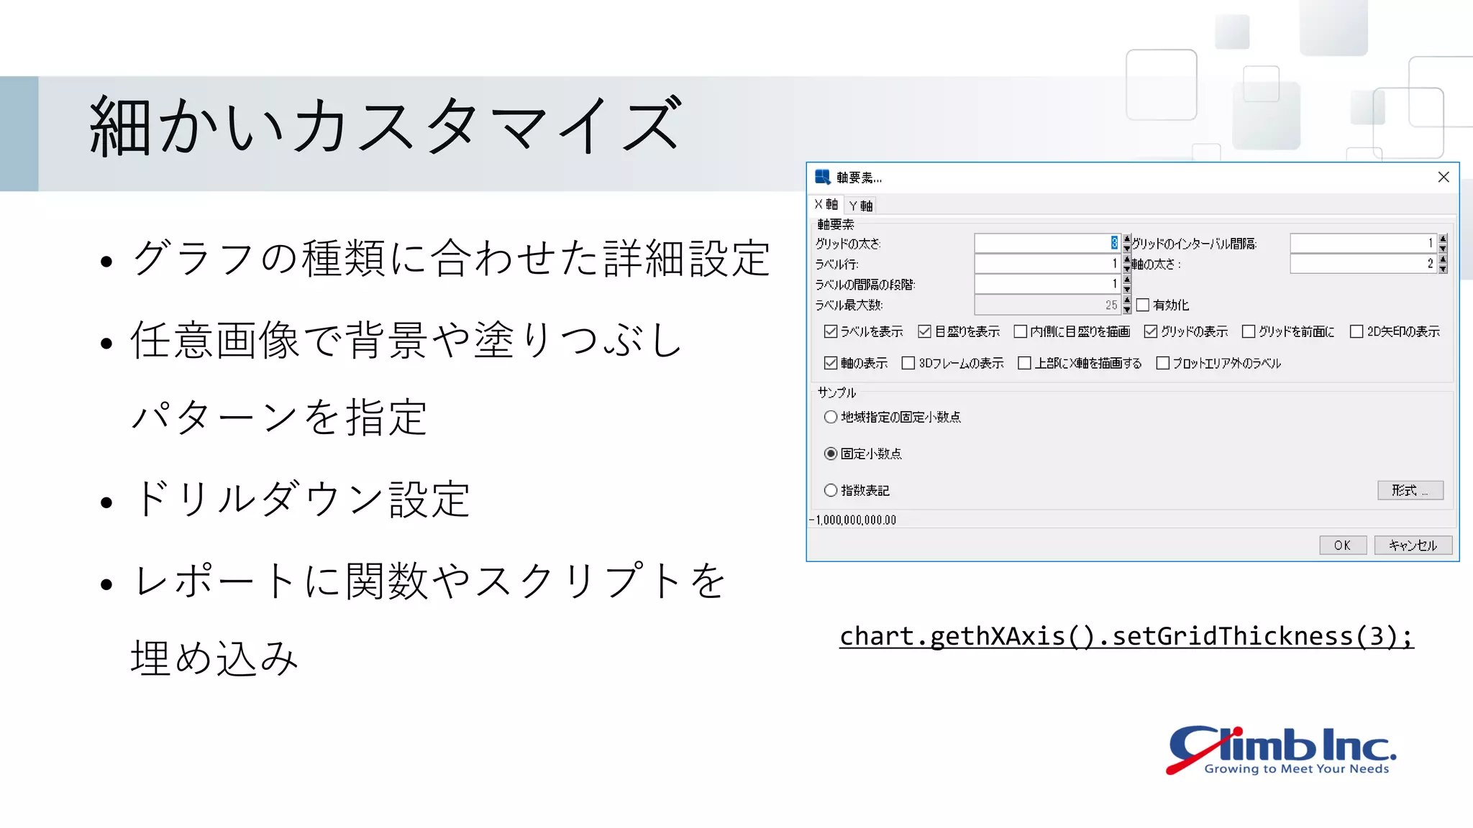Screen dimensions: 1473x828
Task: Open the 形式 ... format button
Action: point(1410,490)
